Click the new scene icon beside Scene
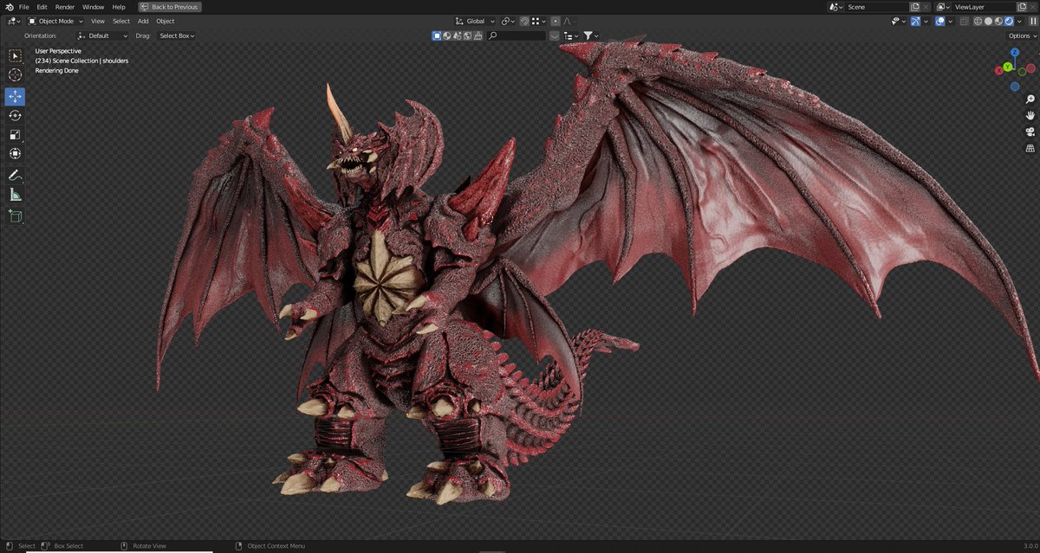The width and height of the screenshot is (1040, 553). 914,7
